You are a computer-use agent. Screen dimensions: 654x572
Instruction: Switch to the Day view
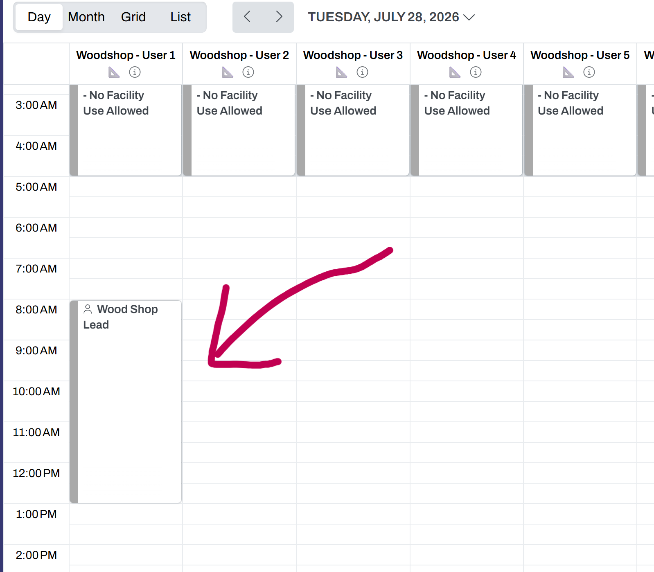click(x=39, y=17)
